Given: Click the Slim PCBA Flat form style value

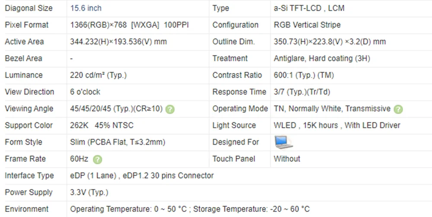Looking at the screenshot, I should click(x=118, y=142).
